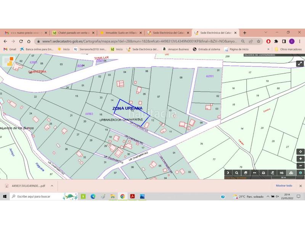Screen dimensions: 305x229
Task: Click Mostrar todo downloads link
Action: 284,186
